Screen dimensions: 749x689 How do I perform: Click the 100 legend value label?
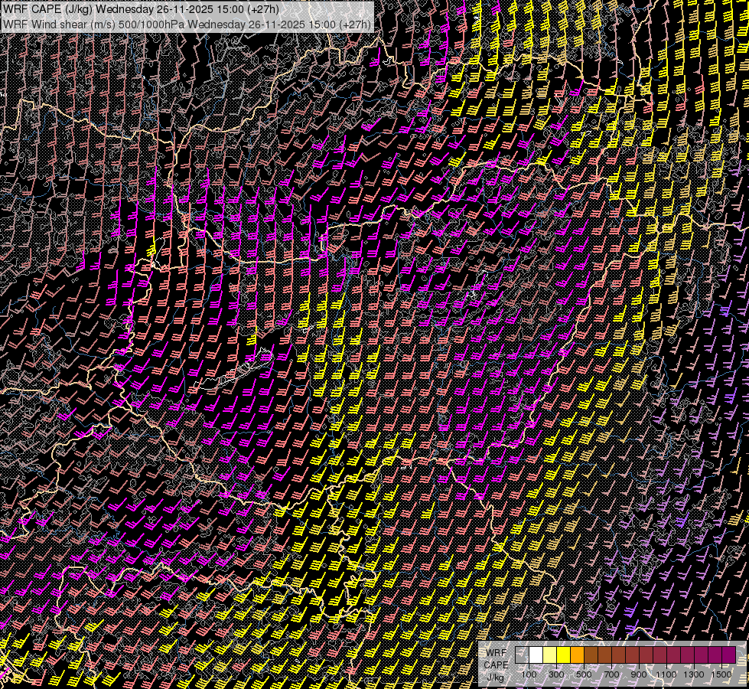click(x=529, y=674)
